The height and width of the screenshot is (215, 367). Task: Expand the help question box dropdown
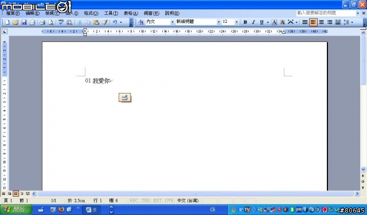pyautogui.click(x=358, y=13)
